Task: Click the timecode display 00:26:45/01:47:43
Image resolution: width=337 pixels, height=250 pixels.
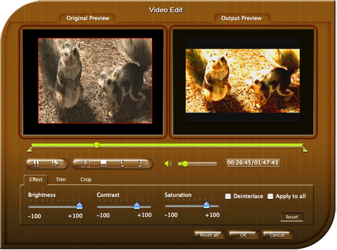Action: tap(253, 162)
